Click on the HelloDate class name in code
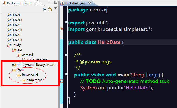This screenshot has height=108, width=177. (109, 42)
